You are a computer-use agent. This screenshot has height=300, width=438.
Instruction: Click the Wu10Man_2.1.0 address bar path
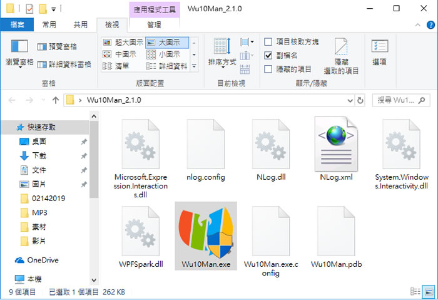coord(114,100)
